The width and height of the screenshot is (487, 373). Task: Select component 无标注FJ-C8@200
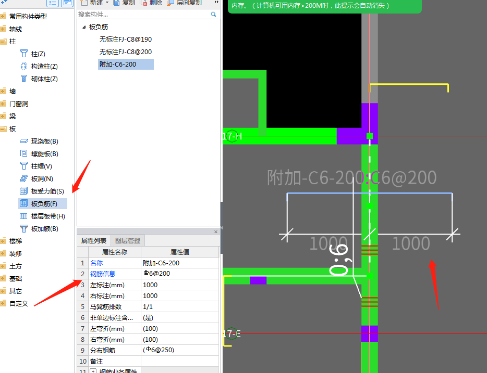(126, 52)
